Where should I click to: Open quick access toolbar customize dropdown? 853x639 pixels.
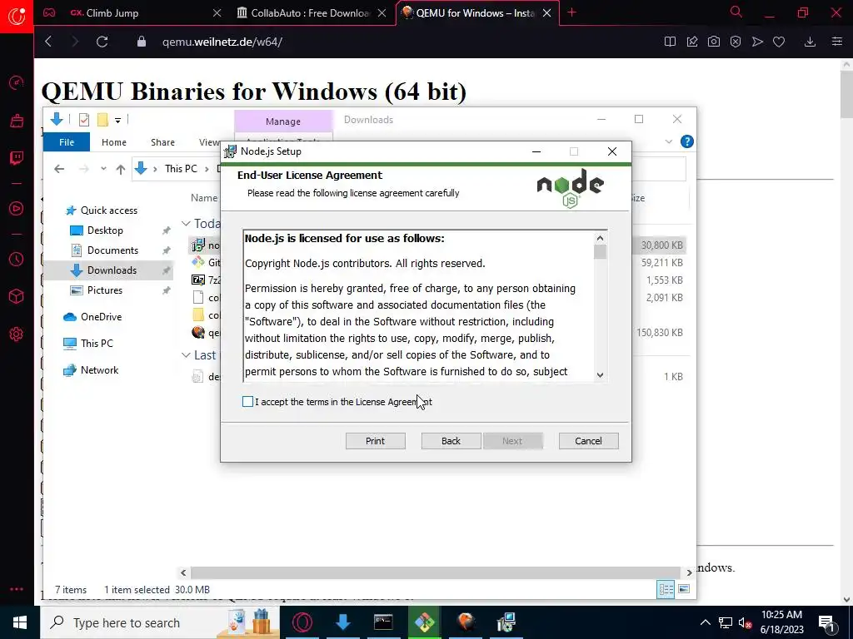118,120
